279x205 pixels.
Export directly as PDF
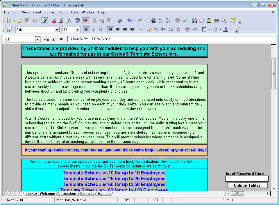tap(54, 20)
